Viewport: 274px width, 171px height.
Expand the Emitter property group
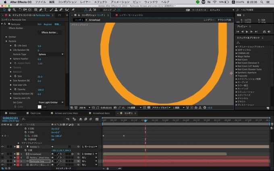click(6, 37)
